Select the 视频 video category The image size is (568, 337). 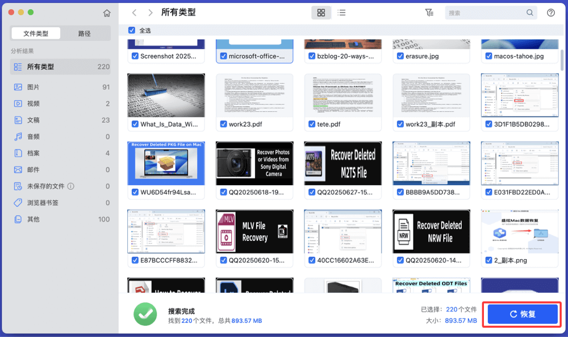34,103
